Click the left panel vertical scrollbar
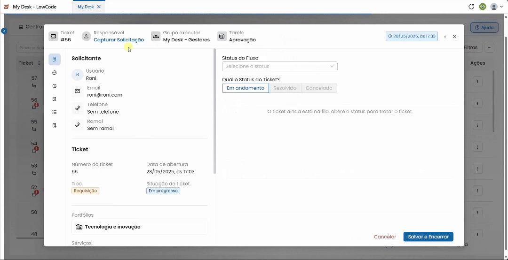 coord(214,112)
